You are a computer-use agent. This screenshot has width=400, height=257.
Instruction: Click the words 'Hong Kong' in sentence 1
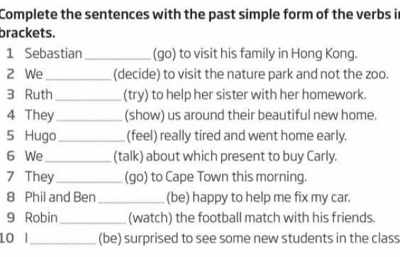point(324,54)
